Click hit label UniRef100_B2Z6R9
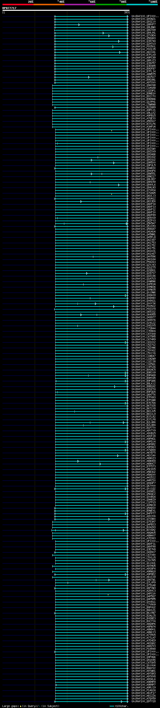 (143, 107)
